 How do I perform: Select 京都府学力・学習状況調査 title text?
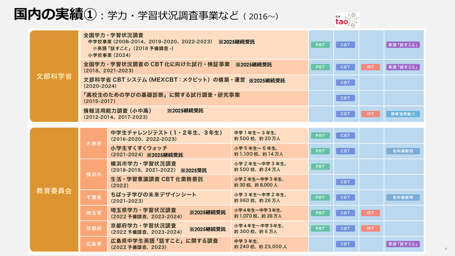pyautogui.click(x=143, y=225)
